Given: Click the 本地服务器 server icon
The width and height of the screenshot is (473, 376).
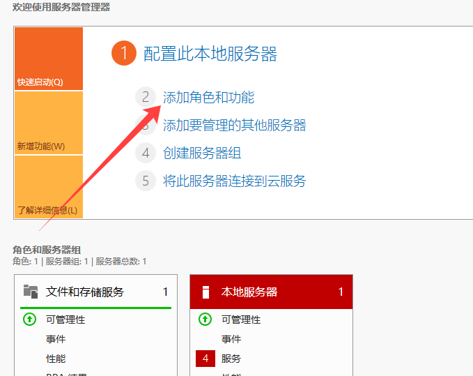Looking at the screenshot, I should point(206,292).
